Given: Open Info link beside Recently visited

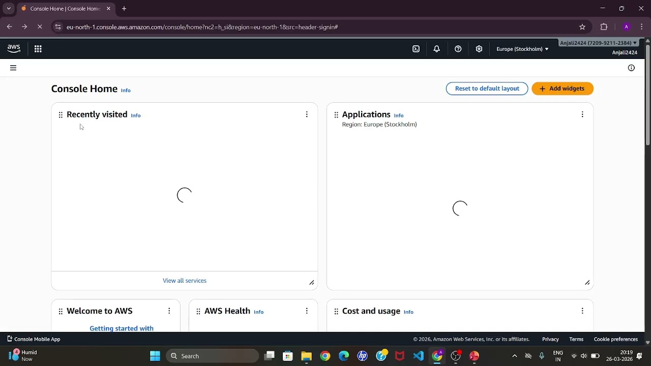Looking at the screenshot, I should [136, 115].
